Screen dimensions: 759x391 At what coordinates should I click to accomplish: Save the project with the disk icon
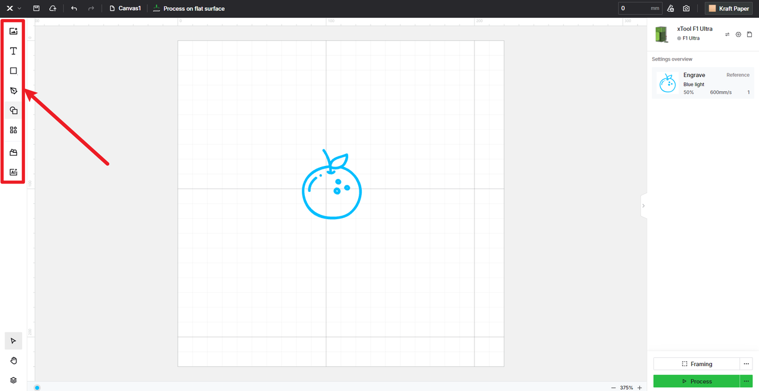pos(37,9)
